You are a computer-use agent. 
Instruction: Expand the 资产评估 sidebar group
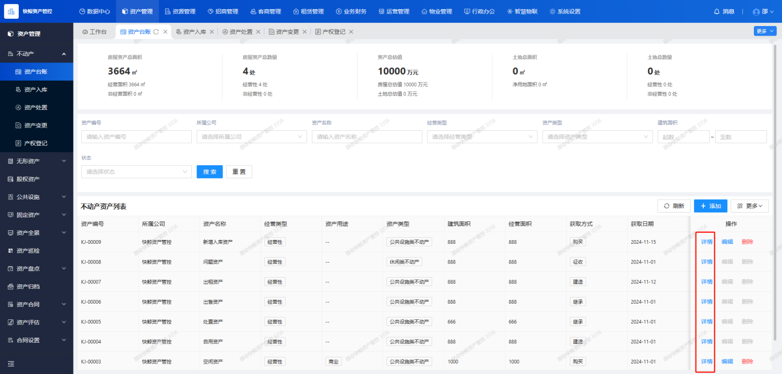point(36,322)
